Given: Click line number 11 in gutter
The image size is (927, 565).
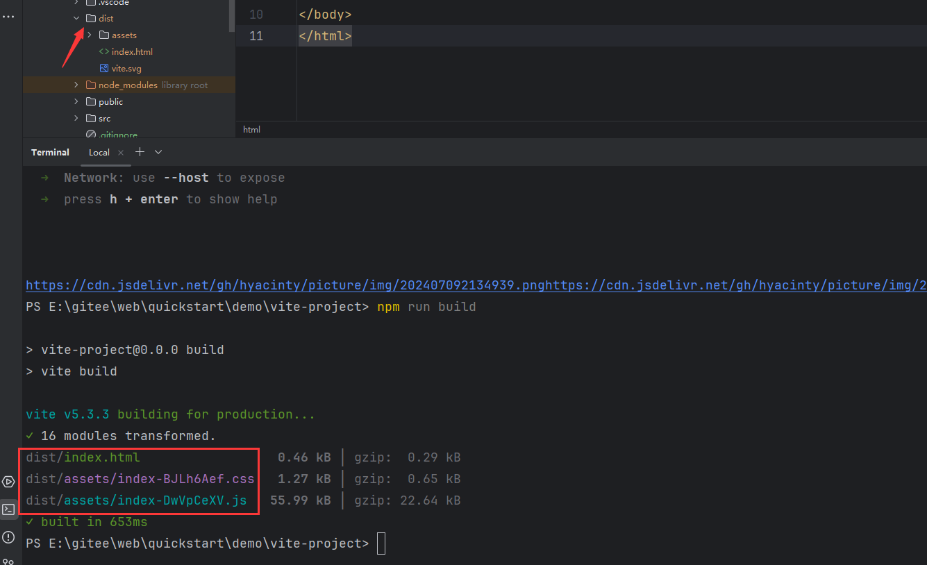Looking at the screenshot, I should 256,35.
